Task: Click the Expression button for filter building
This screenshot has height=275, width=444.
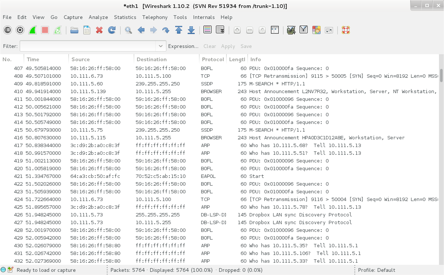Action: pyautogui.click(x=183, y=46)
